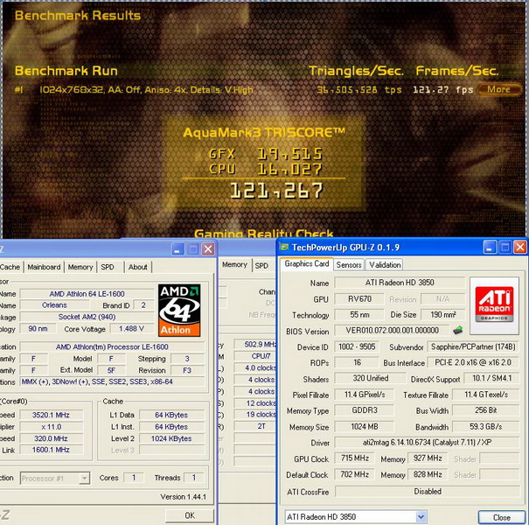Screen dimensions: 529x525
Task: Click the 256 Bit Bus Width value
Action: [x=486, y=410]
